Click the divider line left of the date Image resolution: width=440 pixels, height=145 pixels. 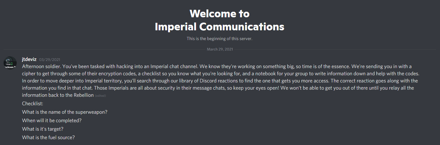pos(104,49)
